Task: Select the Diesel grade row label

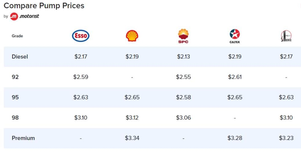Action: click(x=20, y=56)
